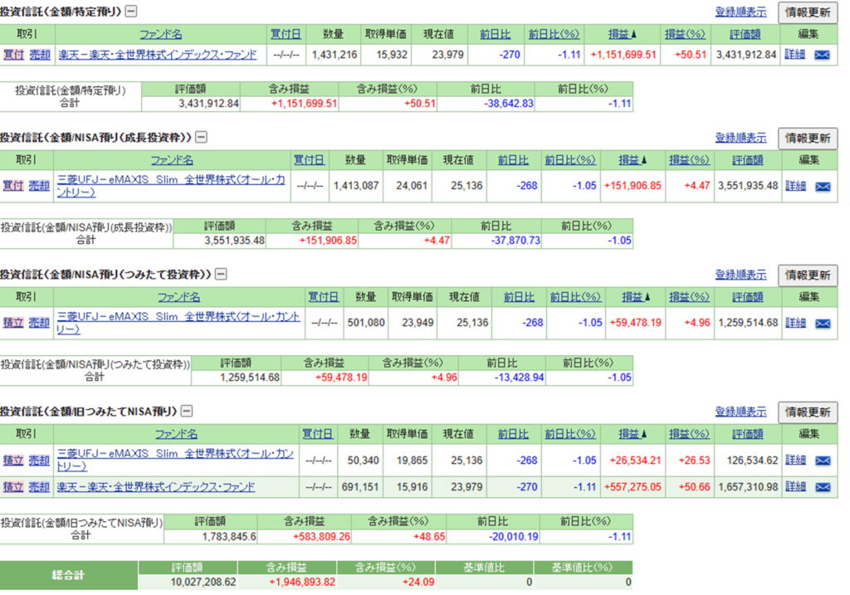Click mail icon in NISA成長投資枠 eMAXIS Slim row

coord(823,187)
